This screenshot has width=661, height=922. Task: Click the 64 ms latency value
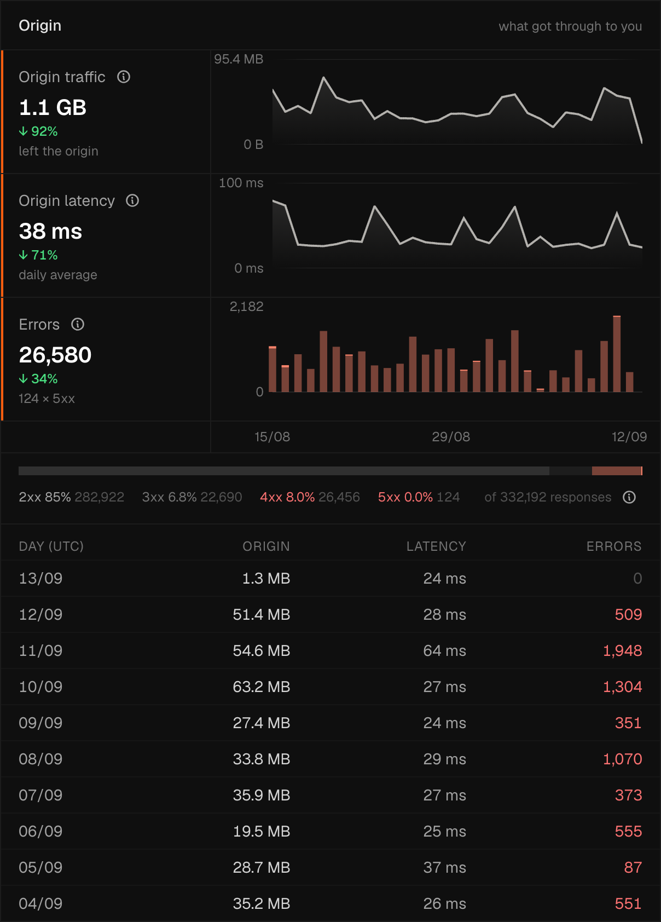444,650
